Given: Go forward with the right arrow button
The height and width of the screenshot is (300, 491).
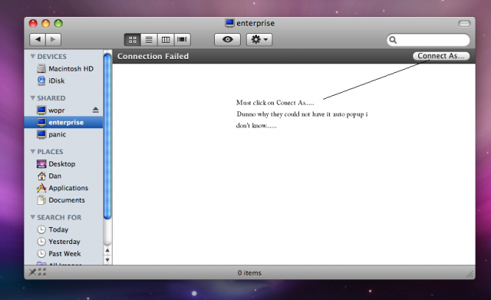Looking at the screenshot, I should (x=53, y=39).
